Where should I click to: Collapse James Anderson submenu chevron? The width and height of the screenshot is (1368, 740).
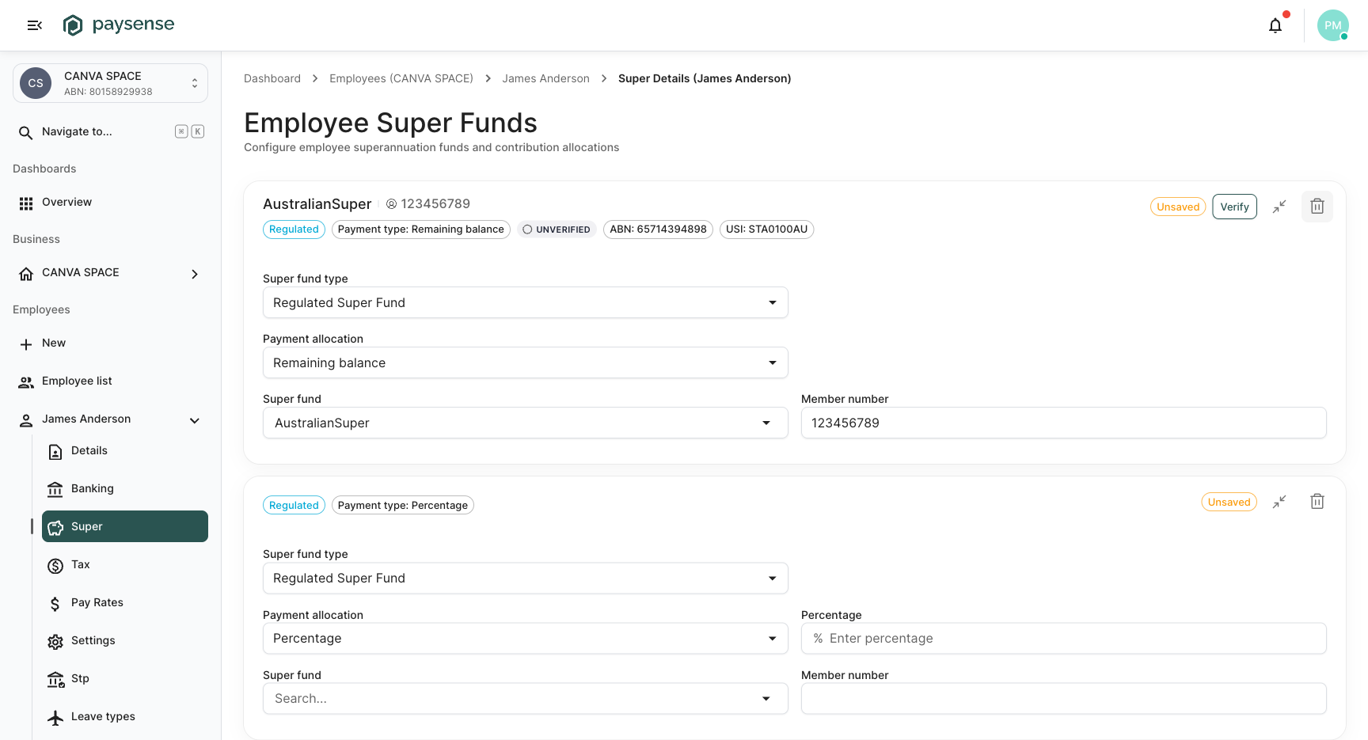(x=195, y=420)
